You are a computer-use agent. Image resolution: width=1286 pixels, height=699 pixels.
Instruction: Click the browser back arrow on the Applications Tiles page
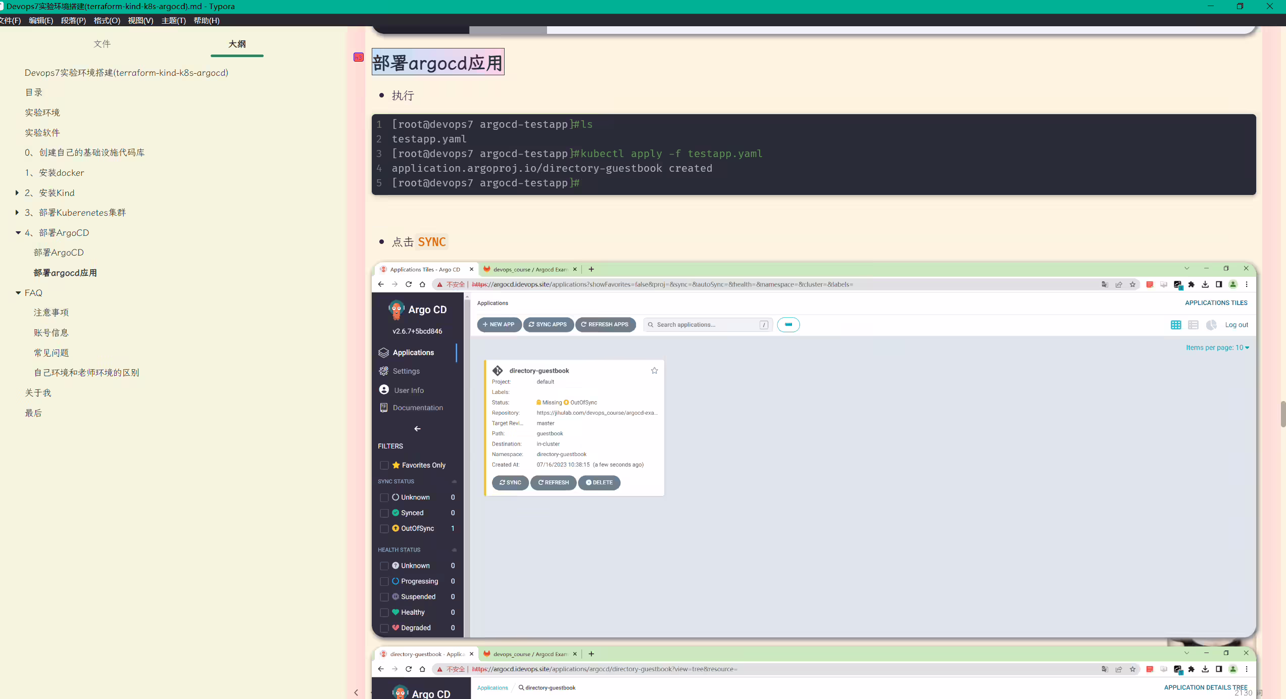pyautogui.click(x=381, y=284)
